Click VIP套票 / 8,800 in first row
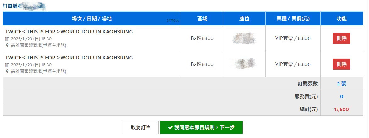The height and width of the screenshot is (138, 369). coord(293,38)
